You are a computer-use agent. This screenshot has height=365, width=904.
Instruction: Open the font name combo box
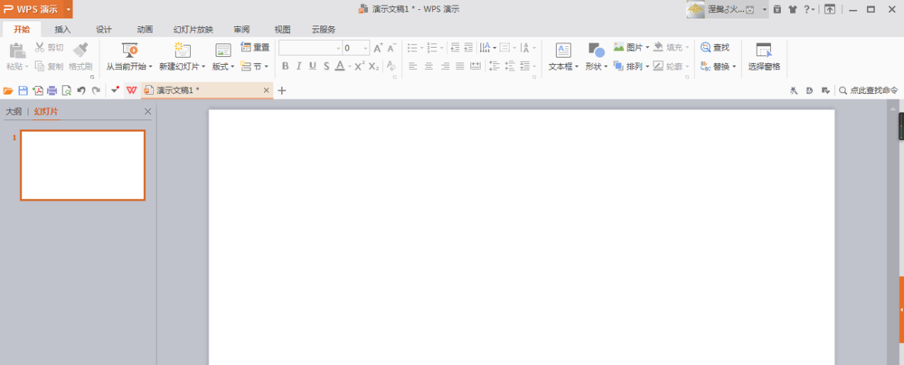click(310, 48)
